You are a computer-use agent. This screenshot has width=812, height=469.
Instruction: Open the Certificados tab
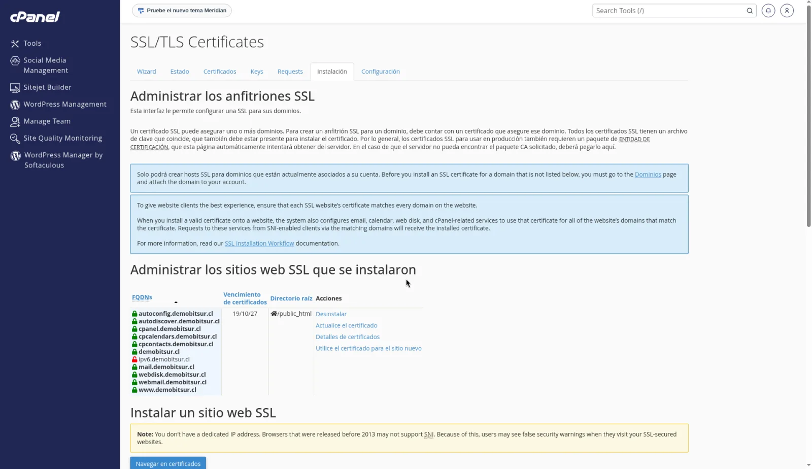[220, 72]
